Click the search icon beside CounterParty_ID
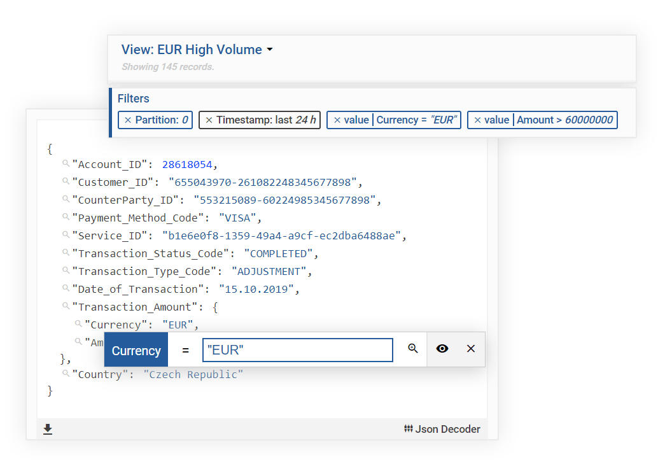 (66, 199)
